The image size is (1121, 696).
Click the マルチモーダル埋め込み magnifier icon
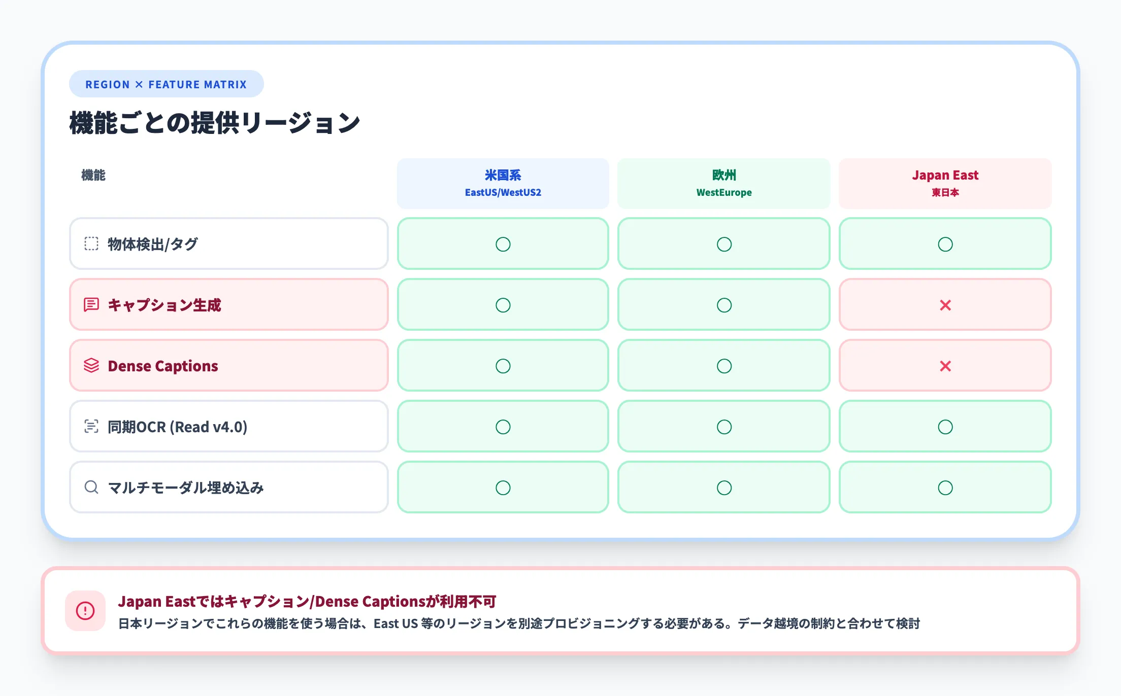coord(91,488)
